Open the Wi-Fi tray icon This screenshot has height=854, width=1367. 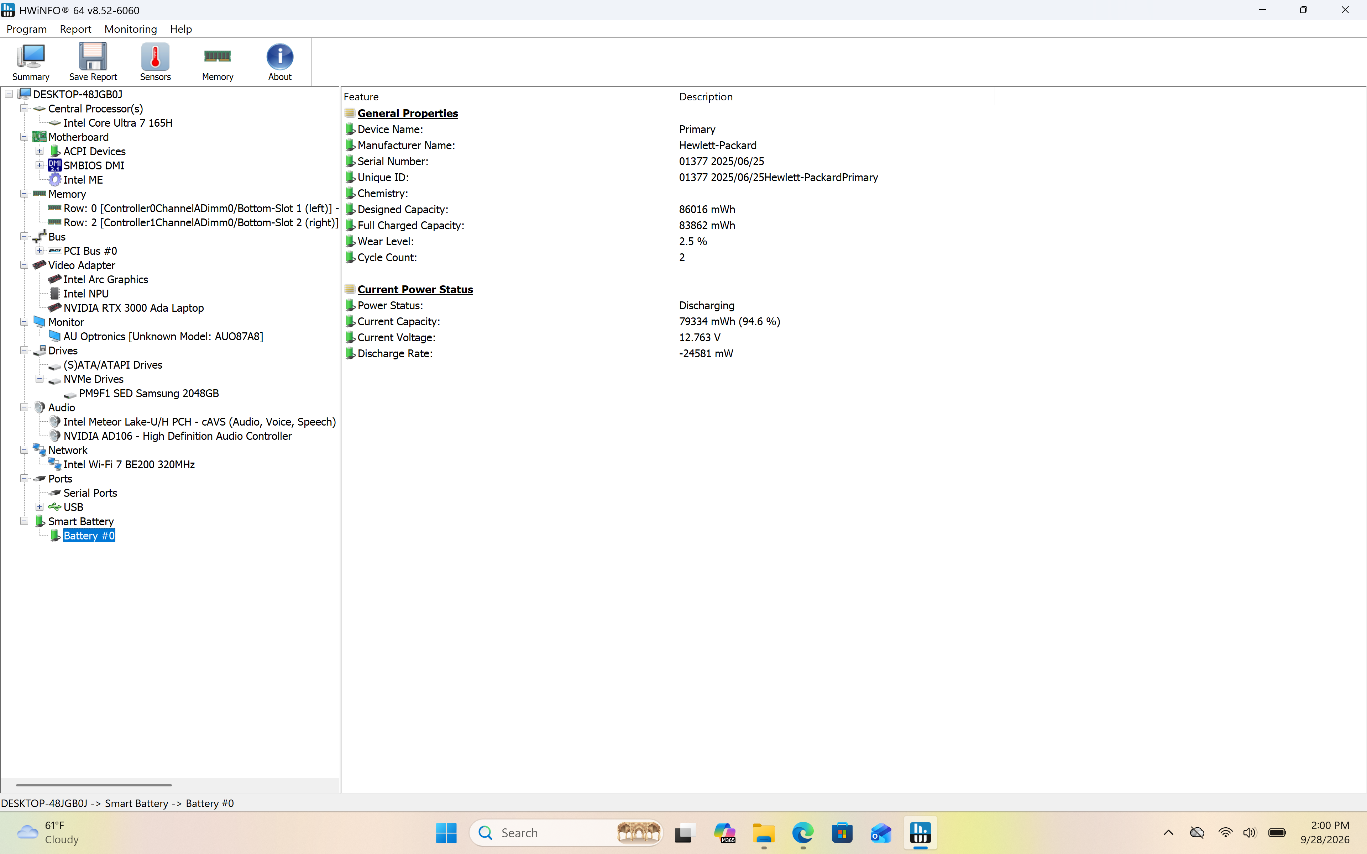(x=1225, y=833)
